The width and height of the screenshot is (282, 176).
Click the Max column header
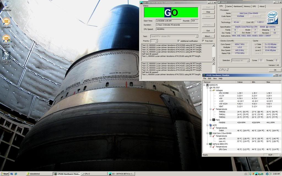[273, 82]
